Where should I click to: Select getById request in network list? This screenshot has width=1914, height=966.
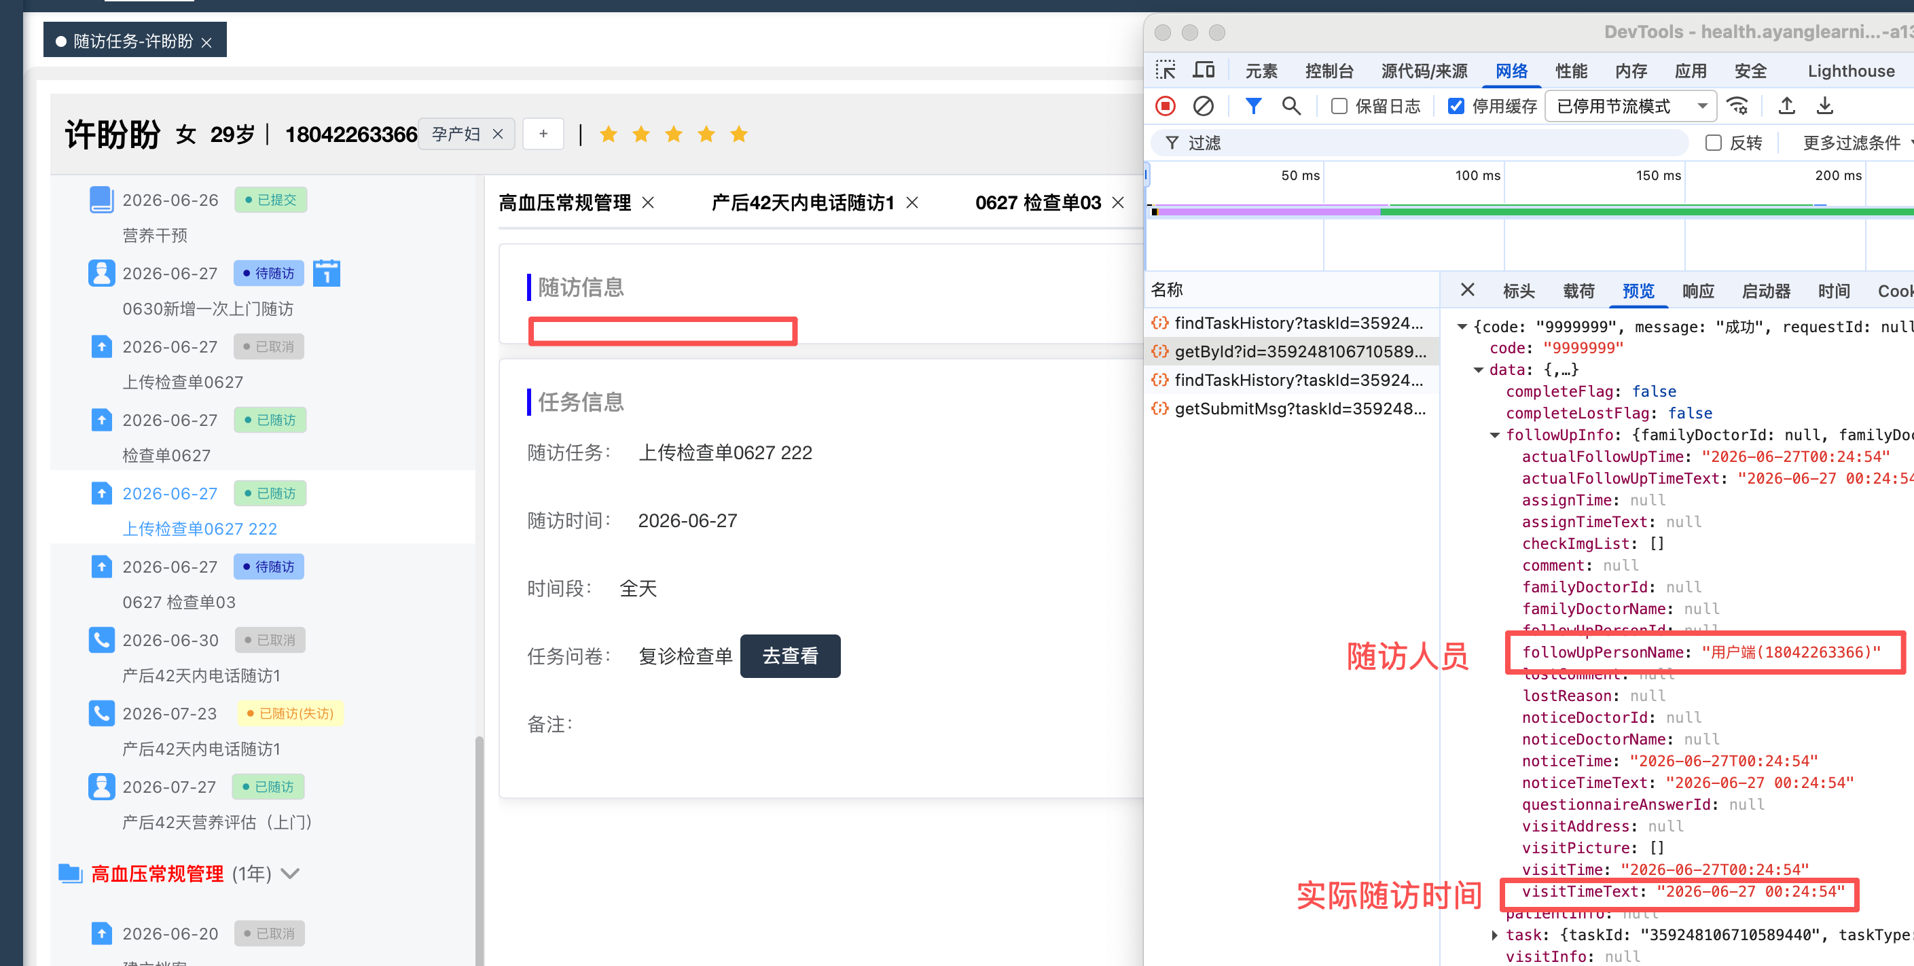tap(1292, 351)
